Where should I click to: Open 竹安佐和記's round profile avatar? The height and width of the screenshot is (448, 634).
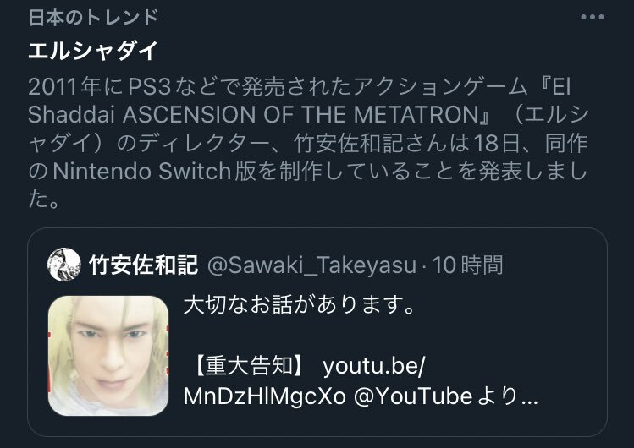(x=64, y=265)
